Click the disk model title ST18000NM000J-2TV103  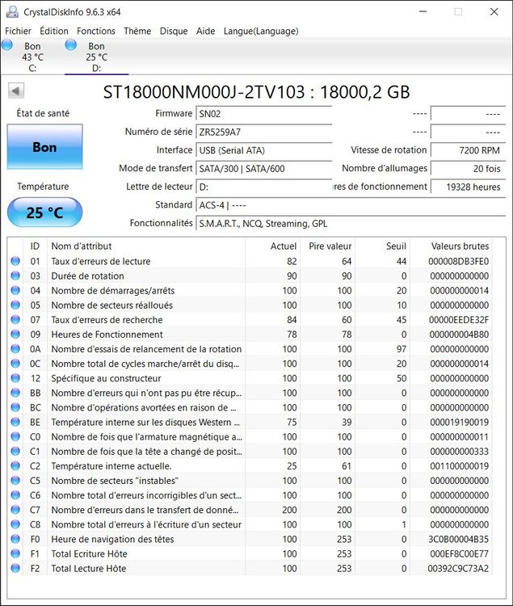[204, 92]
